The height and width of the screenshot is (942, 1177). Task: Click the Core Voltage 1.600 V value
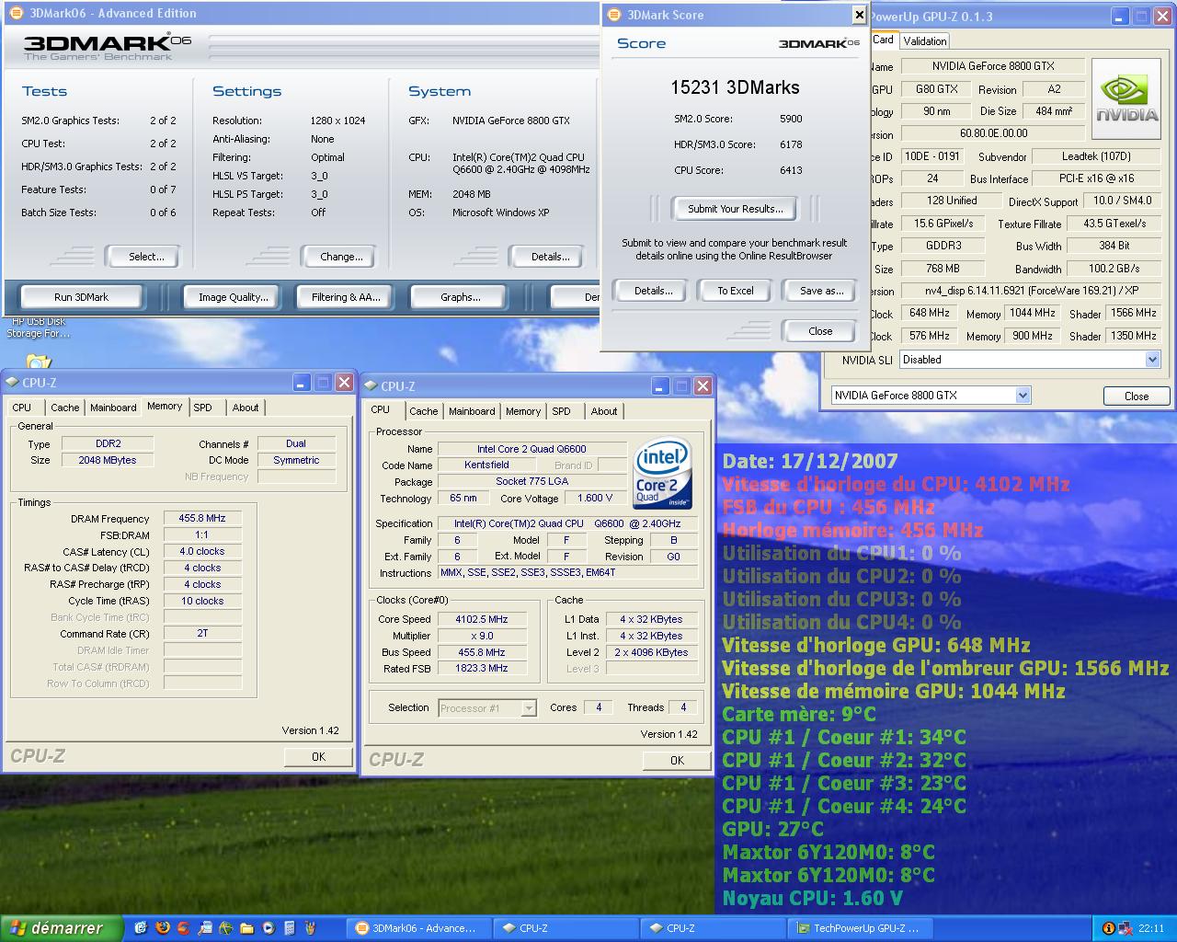595,498
